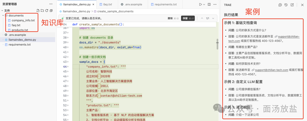Image resolution: width=307 pixels, height=121 pixels.
Task: Click the editor vertical scrollbar thumb
Action: pyautogui.click(x=217, y=44)
